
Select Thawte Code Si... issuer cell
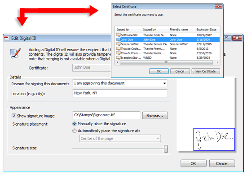154,35
